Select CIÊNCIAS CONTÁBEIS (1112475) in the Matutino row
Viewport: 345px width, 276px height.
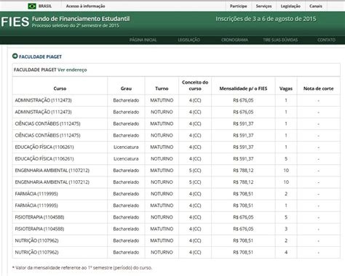point(47,123)
